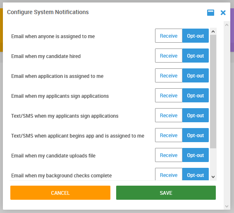Click the inner notifications list scrollbar thumb
234x213 pixels.
point(213,92)
